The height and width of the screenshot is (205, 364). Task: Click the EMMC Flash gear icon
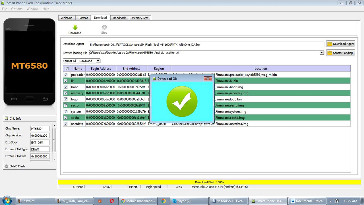pos(6,166)
